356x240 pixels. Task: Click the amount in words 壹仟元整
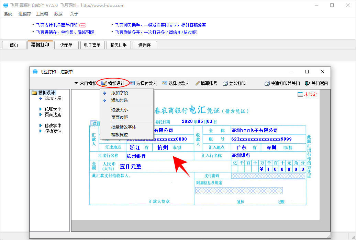click(x=131, y=166)
